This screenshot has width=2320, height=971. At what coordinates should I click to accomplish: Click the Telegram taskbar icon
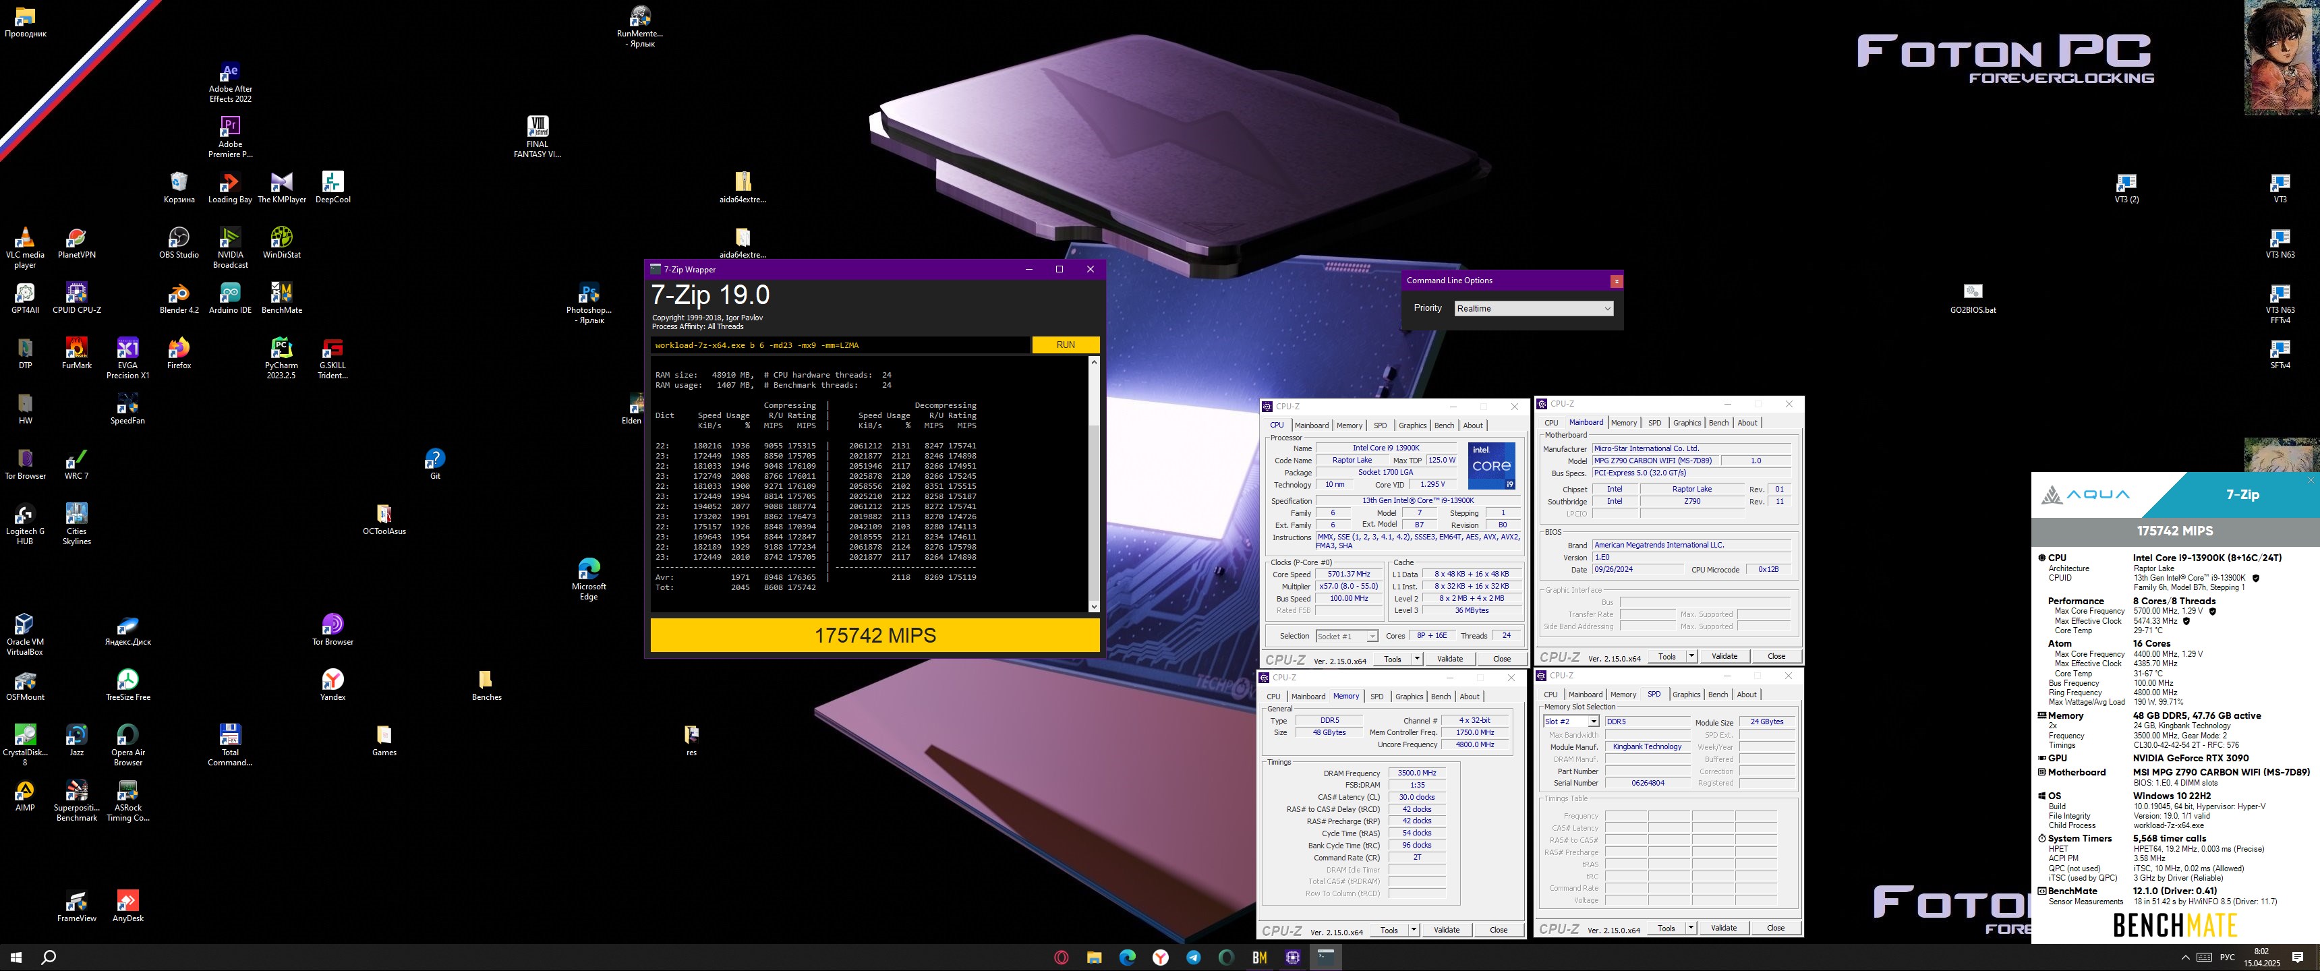[1193, 958]
